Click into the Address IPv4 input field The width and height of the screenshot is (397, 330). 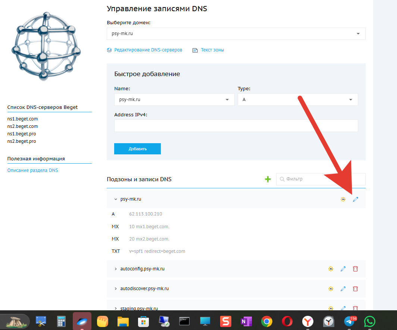point(236,126)
